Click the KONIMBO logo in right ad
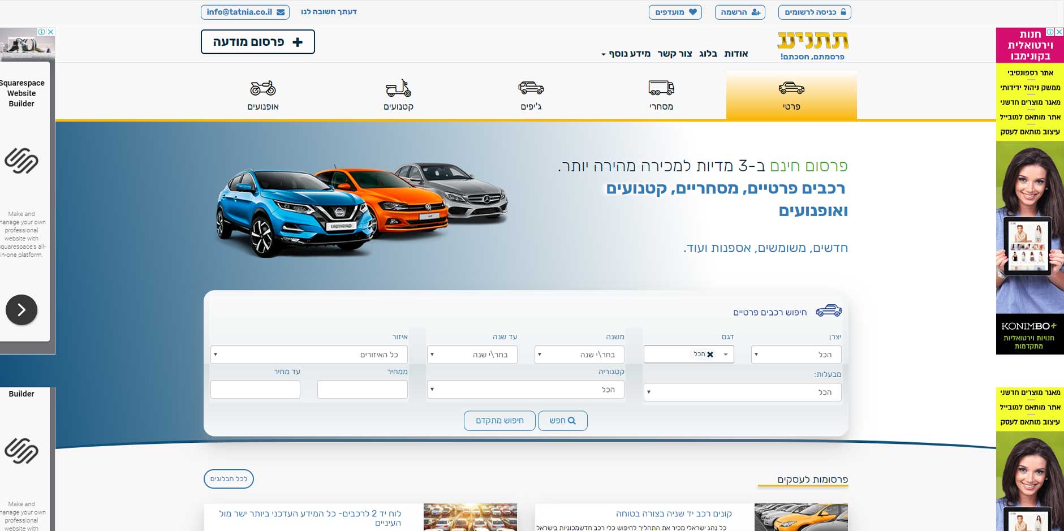This screenshot has width=1064, height=531. (x=1028, y=326)
